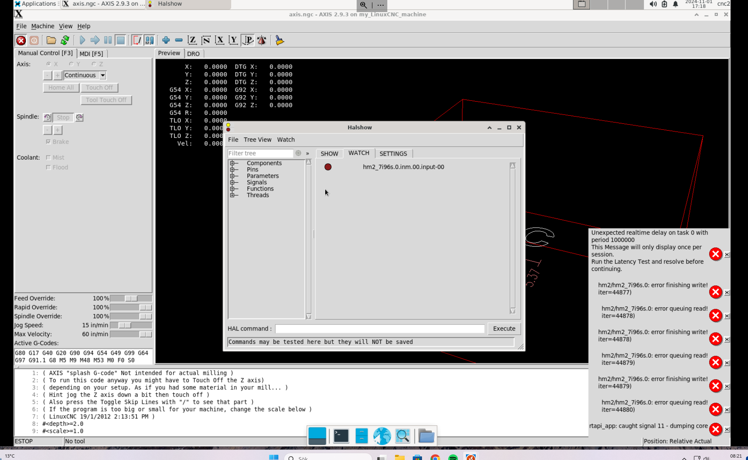Viewport: 748px width, 460px height.
Task: Toggle Optional Pause M1 icon
Action: coord(150,40)
